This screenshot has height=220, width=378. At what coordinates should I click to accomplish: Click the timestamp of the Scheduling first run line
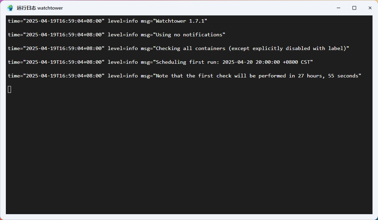click(56, 62)
